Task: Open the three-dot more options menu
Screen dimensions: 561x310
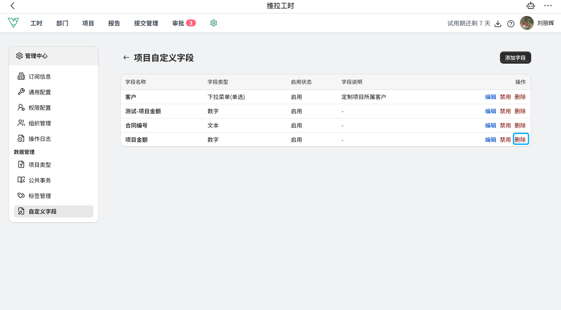Action: click(x=548, y=6)
